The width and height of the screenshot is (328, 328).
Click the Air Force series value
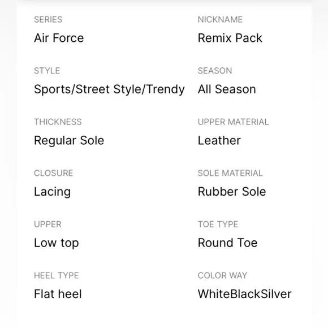[59, 38]
